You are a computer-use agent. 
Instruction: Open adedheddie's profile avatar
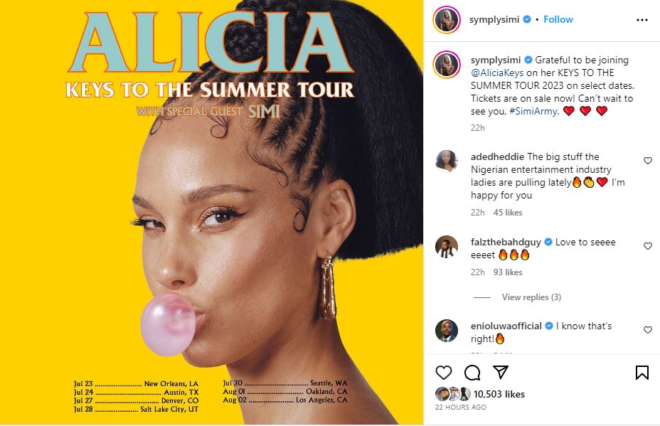click(x=447, y=161)
